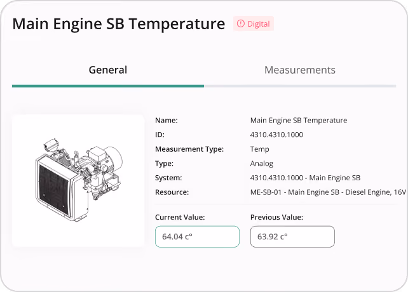Image resolution: width=408 pixels, height=292 pixels.
Task: Click the Digital badge label text
Action: pos(258,24)
